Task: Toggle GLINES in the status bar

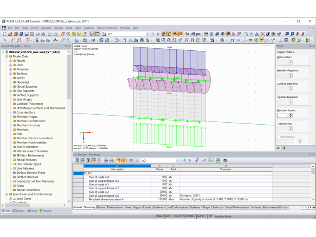Action: 201,216
